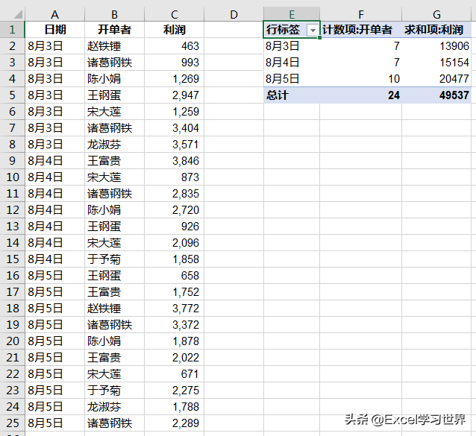Click the 求和项:利润 pivot header
Image resolution: width=476 pixels, height=436 pixels.
point(436,30)
